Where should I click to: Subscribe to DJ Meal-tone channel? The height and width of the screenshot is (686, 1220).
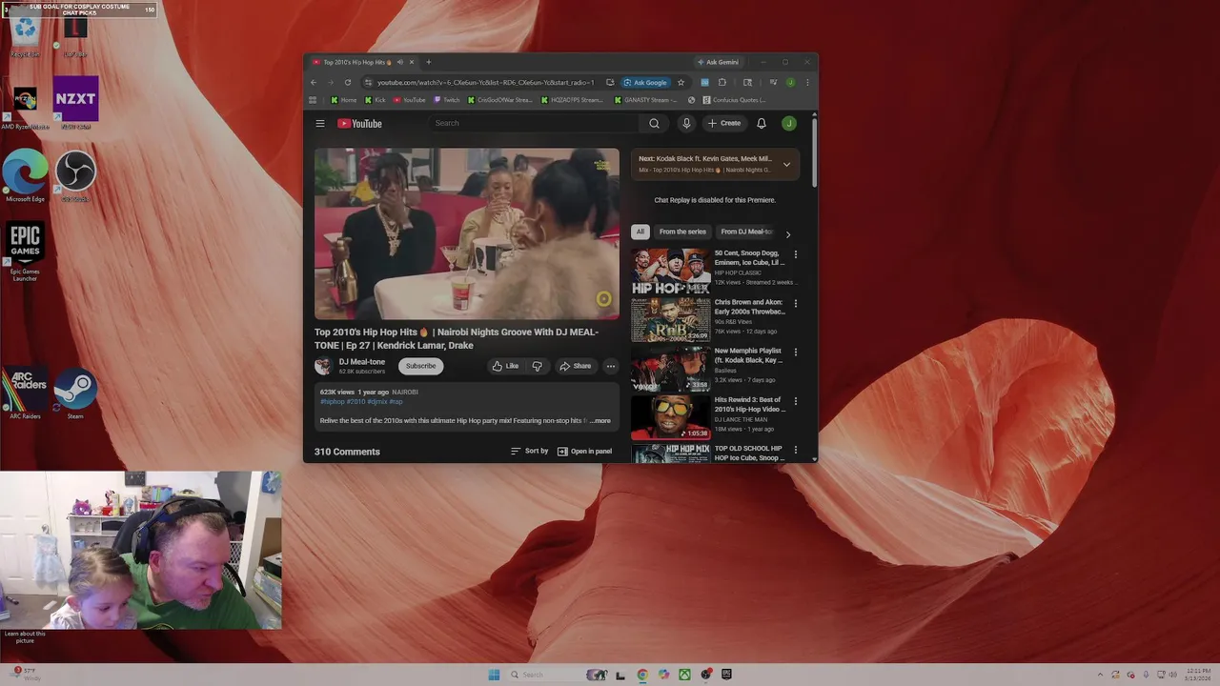pos(420,366)
